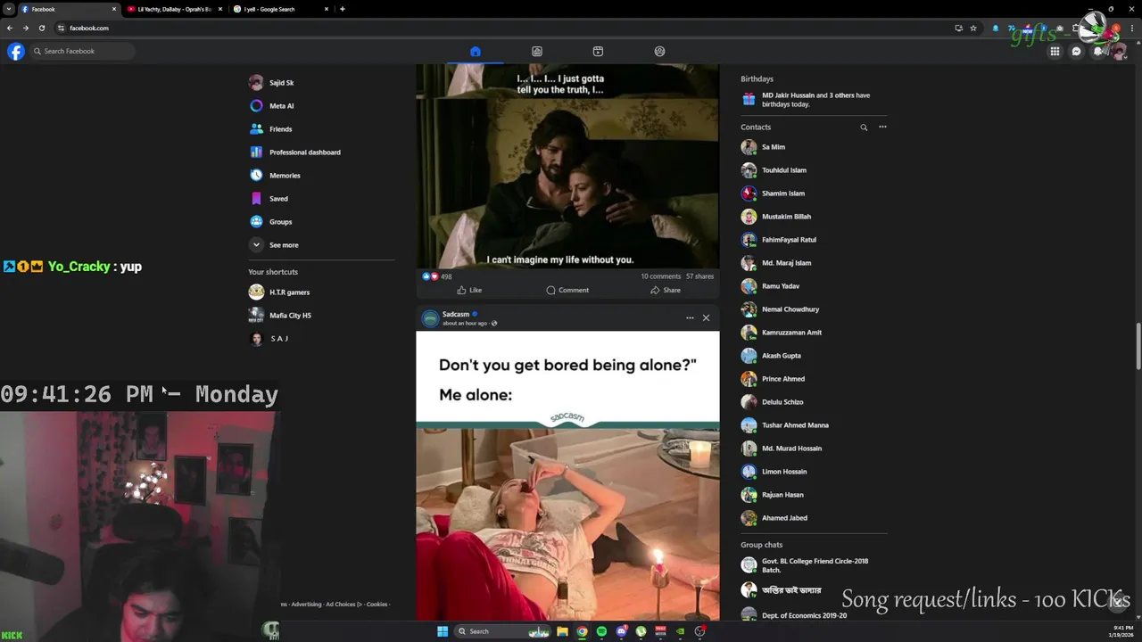Open File Explorer from the taskbar
The image size is (1142, 642).
[x=562, y=631]
